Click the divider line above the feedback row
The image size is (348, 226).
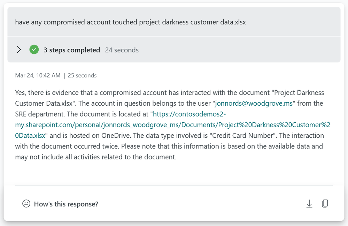(x=174, y=186)
